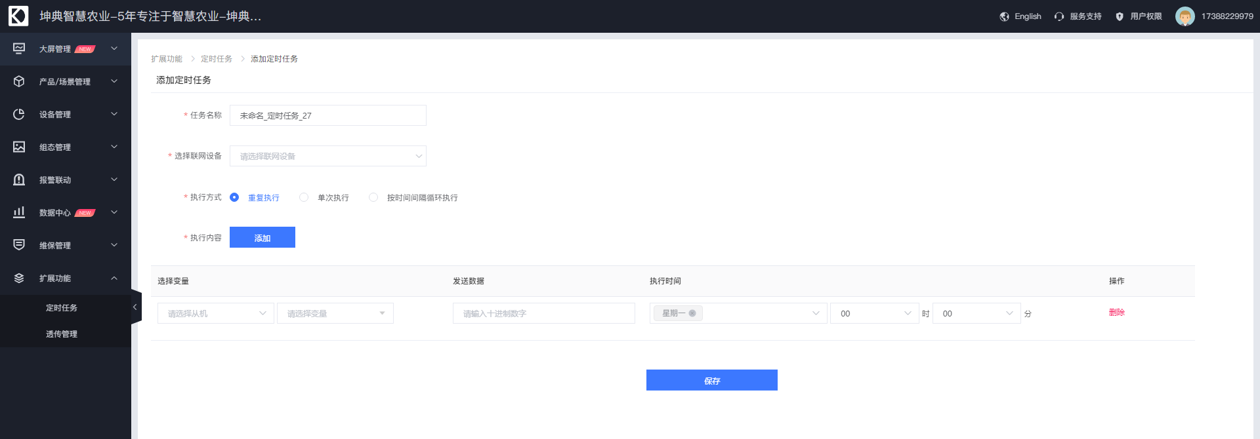This screenshot has height=439, width=1260.
Task: Click the 保存 button
Action: [x=712, y=380]
